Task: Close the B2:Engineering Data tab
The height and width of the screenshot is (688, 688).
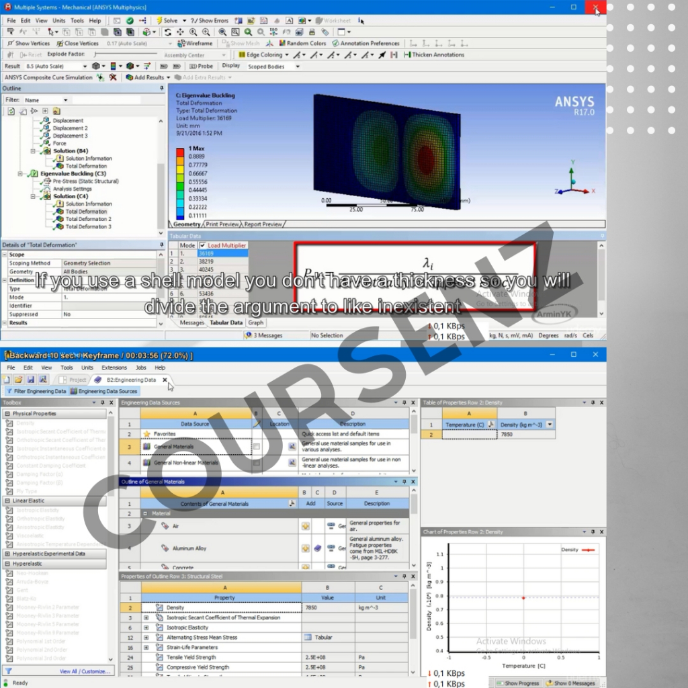Action: click(x=165, y=380)
